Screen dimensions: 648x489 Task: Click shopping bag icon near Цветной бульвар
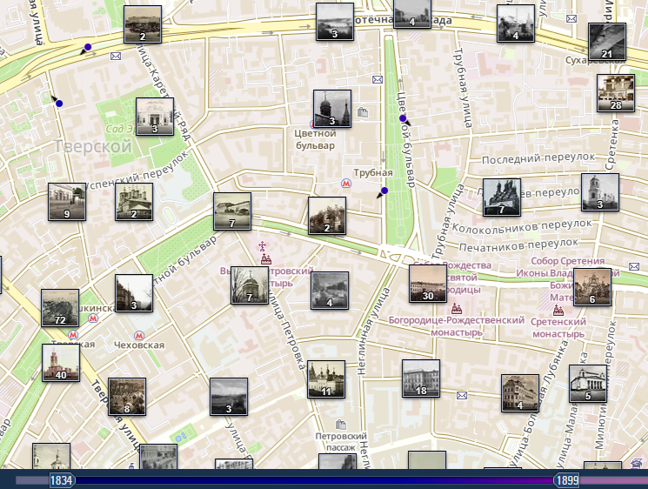363,112
